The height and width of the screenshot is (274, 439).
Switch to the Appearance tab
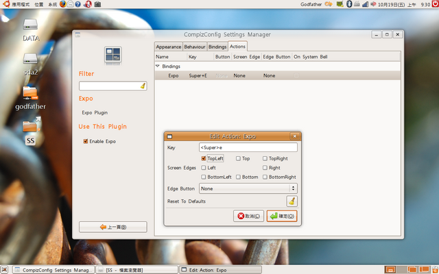(169, 47)
